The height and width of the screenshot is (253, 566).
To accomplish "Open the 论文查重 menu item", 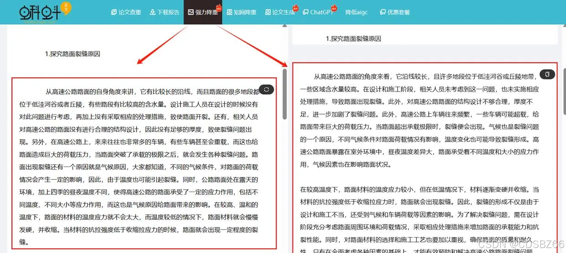I will (x=126, y=12).
